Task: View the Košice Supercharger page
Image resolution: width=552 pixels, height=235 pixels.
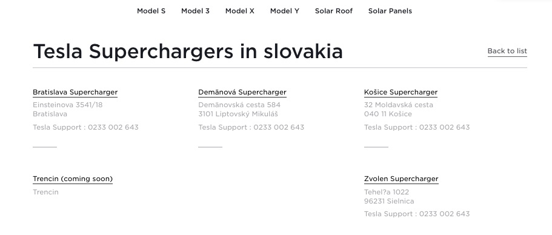Action: pos(401,92)
